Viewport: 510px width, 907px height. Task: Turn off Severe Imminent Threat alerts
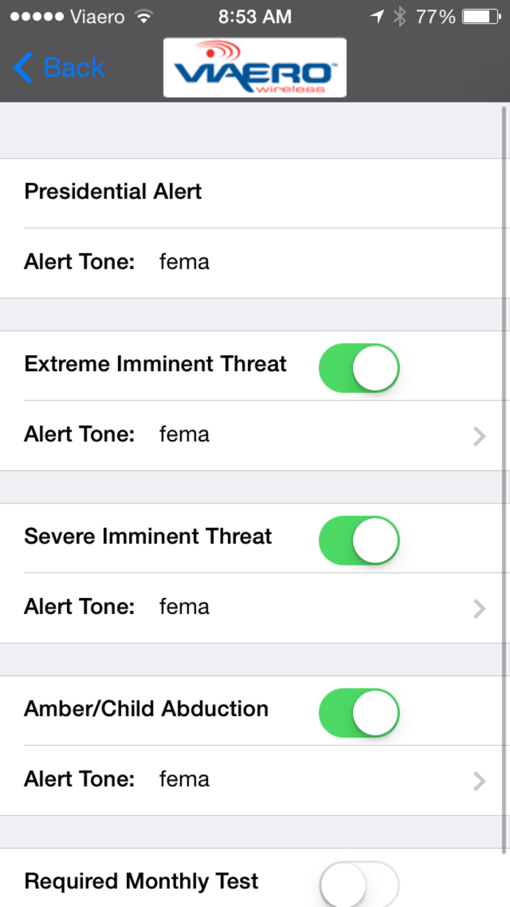359,540
